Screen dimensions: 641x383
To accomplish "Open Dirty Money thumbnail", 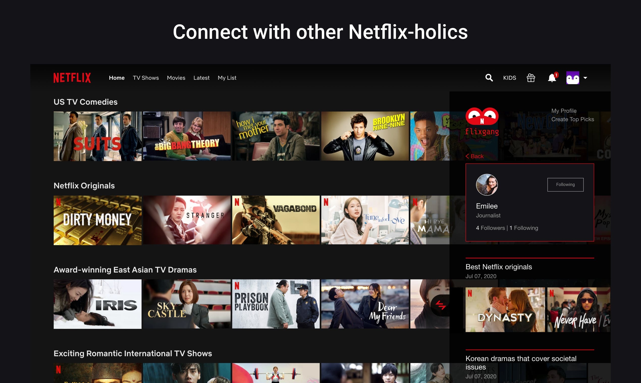I will [x=97, y=220].
